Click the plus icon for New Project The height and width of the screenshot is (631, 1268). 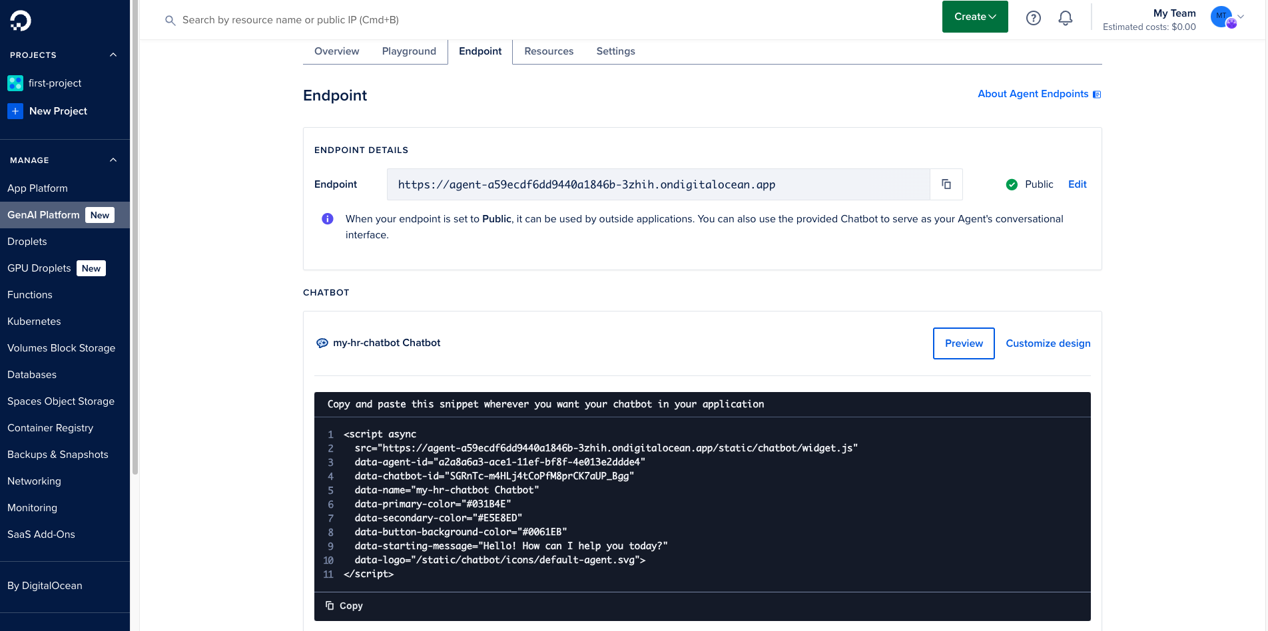pyautogui.click(x=15, y=111)
